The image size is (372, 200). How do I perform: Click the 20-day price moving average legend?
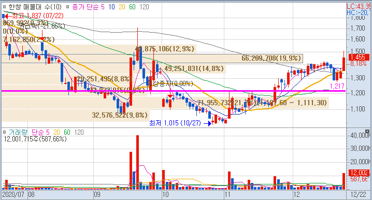pos(122,7)
